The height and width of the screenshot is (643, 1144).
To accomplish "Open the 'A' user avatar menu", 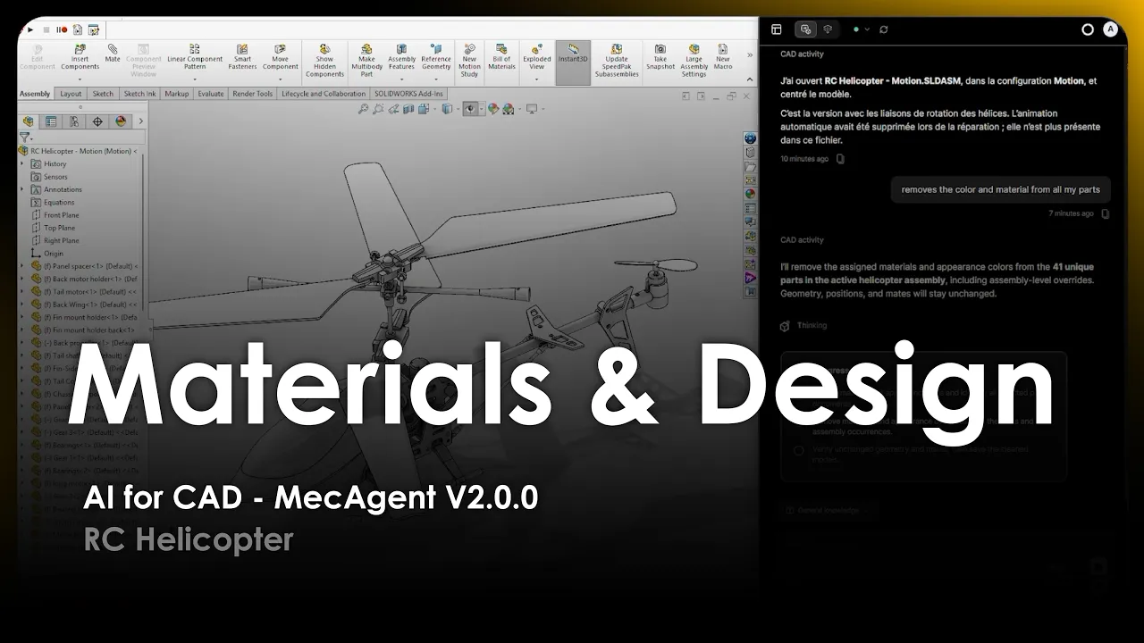I will (x=1111, y=29).
